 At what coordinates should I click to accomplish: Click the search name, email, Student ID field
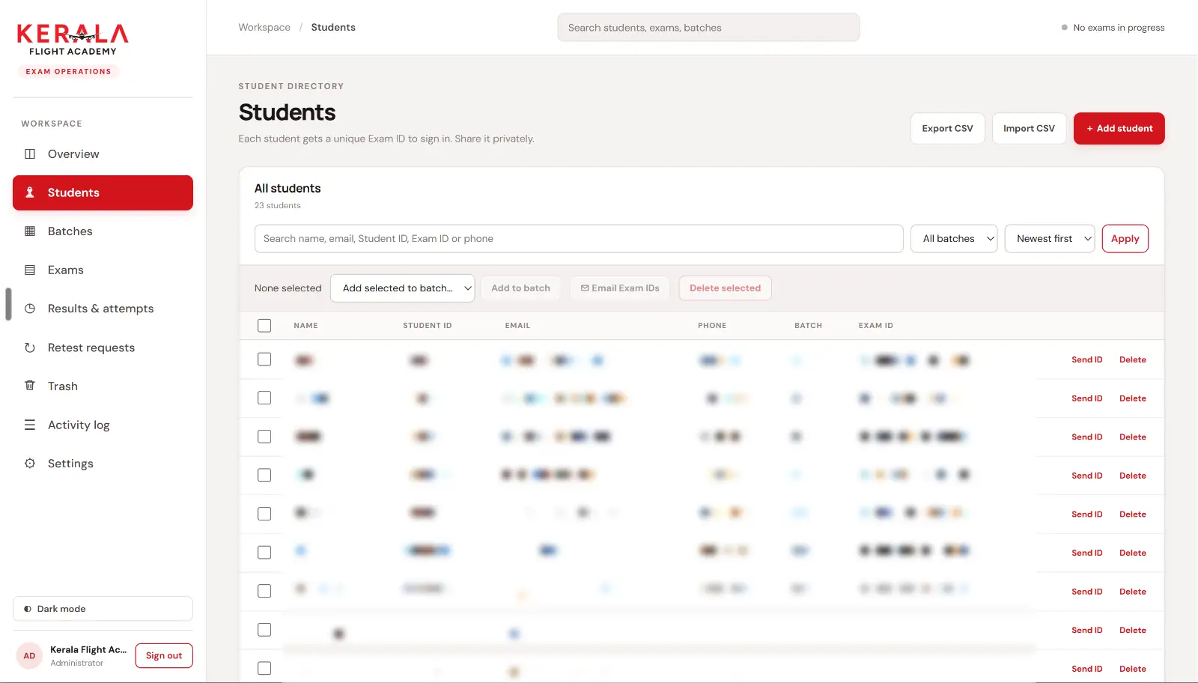(579, 239)
